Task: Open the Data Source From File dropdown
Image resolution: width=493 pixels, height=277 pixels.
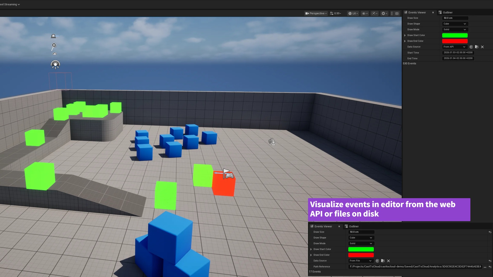Action: pos(361,261)
